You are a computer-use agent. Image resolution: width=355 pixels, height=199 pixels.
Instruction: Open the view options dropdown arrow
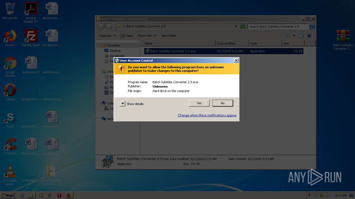click(294, 36)
